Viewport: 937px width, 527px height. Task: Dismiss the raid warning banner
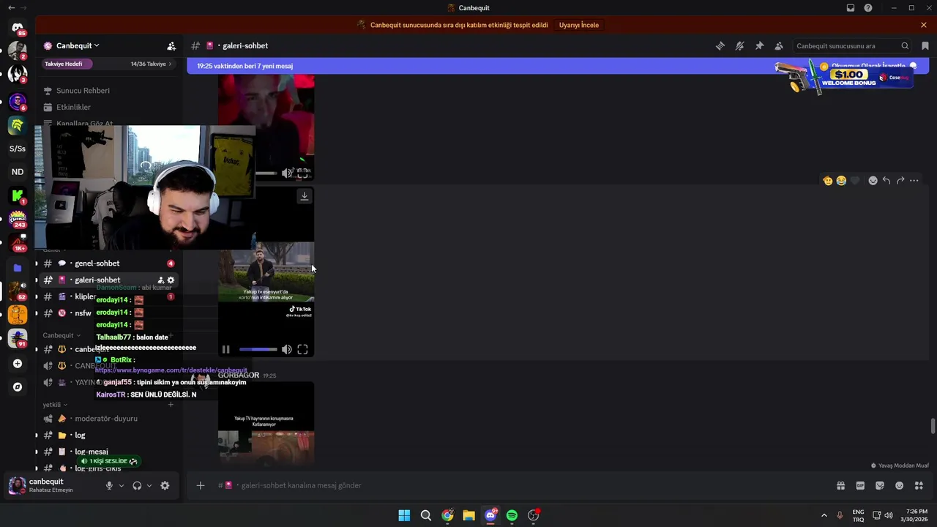click(x=924, y=25)
